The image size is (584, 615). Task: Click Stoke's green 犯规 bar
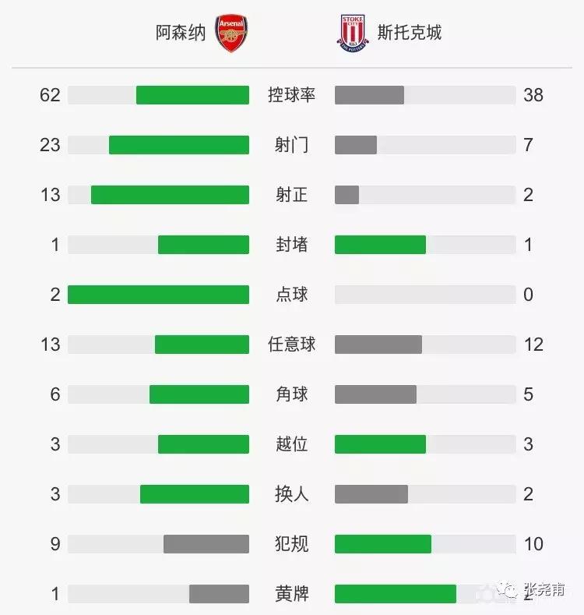pyautogui.click(x=383, y=544)
